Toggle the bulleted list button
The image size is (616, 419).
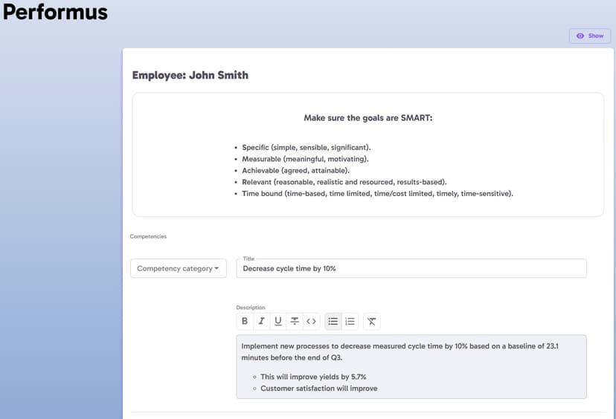coord(333,322)
